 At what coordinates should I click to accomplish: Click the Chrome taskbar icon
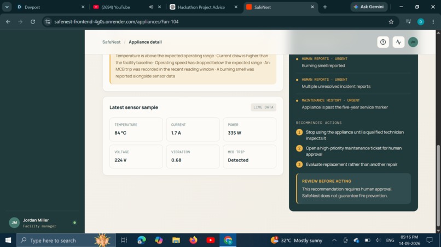pos(228,240)
